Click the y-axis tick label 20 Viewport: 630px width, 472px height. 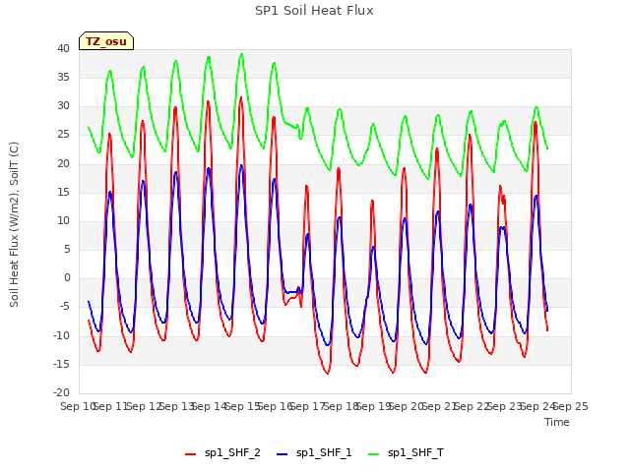(63, 163)
